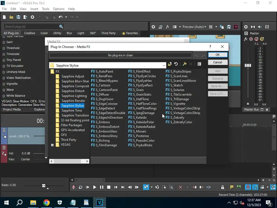The width and height of the screenshot is (277, 208).
Task: Click the Video Output FX icon in preview
Action: point(167,27)
